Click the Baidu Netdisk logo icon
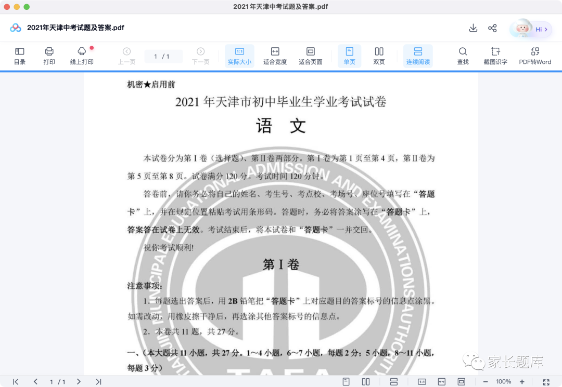562x387 pixels. click(x=16, y=28)
